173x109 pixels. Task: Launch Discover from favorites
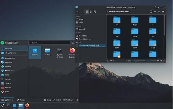(x=35, y=52)
